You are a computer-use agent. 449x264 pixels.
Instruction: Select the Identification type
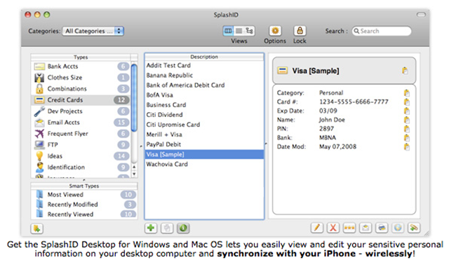click(x=81, y=167)
